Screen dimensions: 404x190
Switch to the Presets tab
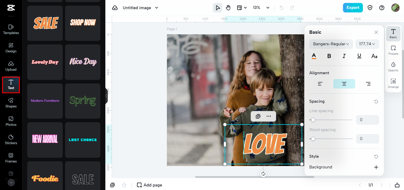393,50
